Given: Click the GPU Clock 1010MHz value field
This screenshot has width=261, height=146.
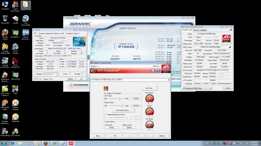Looking at the screenshot, I should tap(136, 99).
